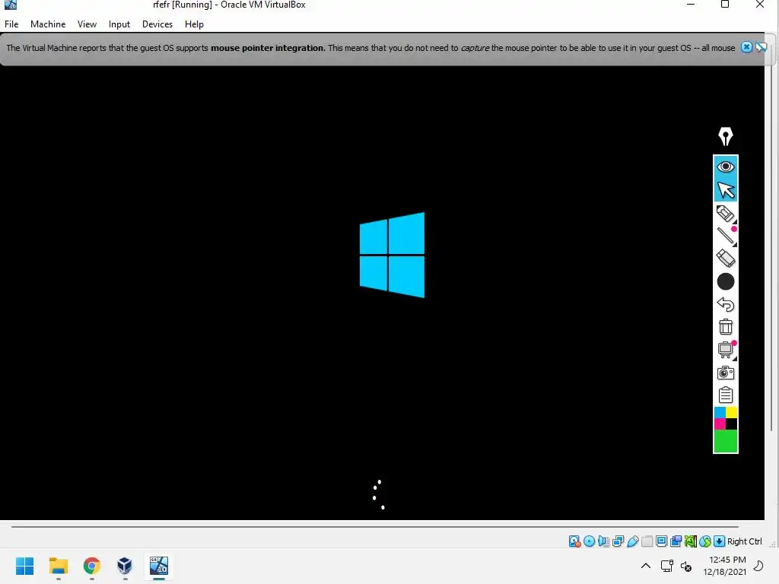Open the File menu

11,24
